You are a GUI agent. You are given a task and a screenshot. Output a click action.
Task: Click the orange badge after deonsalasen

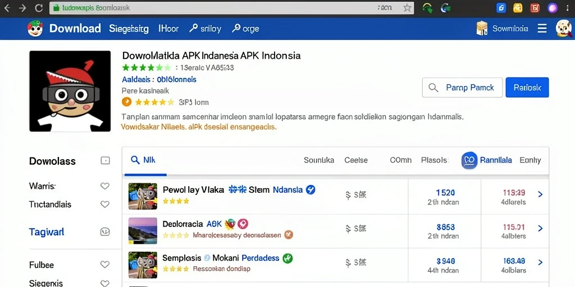click(289, 235)
